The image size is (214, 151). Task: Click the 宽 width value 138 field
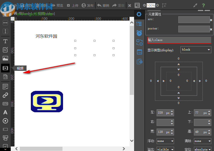click(x=165, y=132)
